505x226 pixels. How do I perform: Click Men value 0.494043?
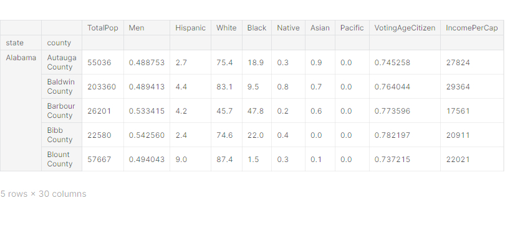[x=147, y=159]
